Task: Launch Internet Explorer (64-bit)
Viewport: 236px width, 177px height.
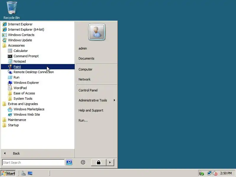Action: click(38, 29)
